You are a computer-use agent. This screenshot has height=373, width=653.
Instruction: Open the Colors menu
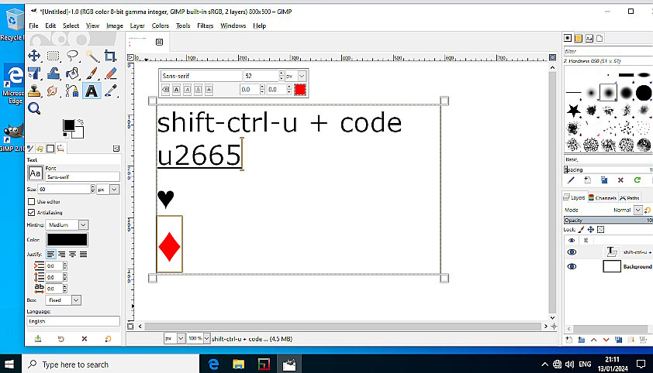[x=161, y=26]
